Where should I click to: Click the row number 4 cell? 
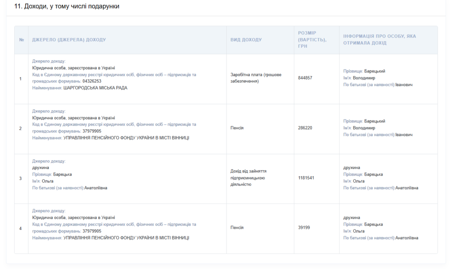pos(20,228)
